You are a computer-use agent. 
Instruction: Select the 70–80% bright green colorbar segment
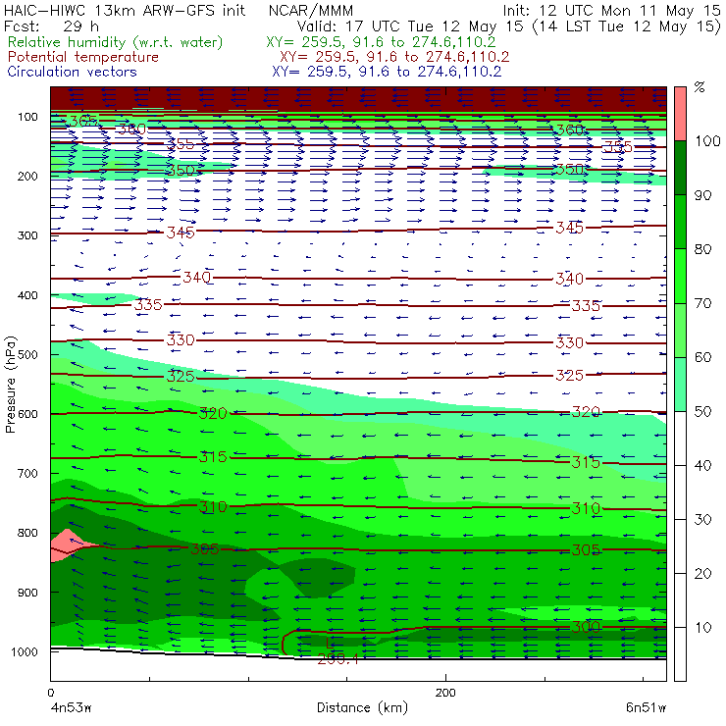pos(680,276)
